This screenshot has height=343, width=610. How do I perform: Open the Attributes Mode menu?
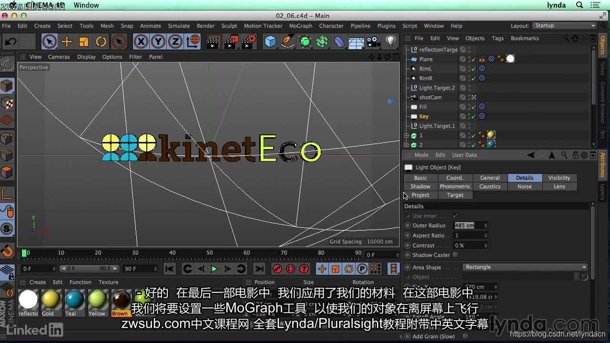421,155
